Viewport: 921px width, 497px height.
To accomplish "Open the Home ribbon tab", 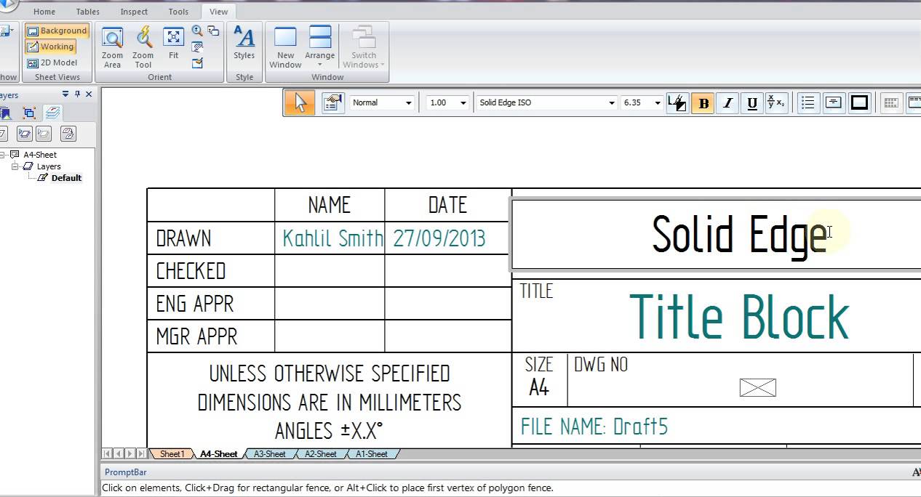I will pos(44,12).
